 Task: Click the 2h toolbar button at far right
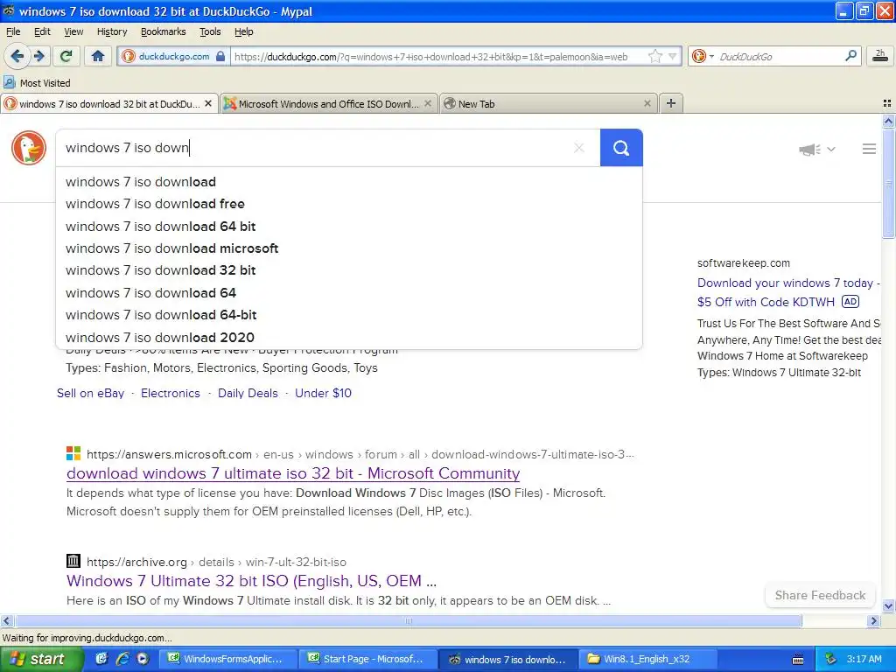click(x=880, y=56)
